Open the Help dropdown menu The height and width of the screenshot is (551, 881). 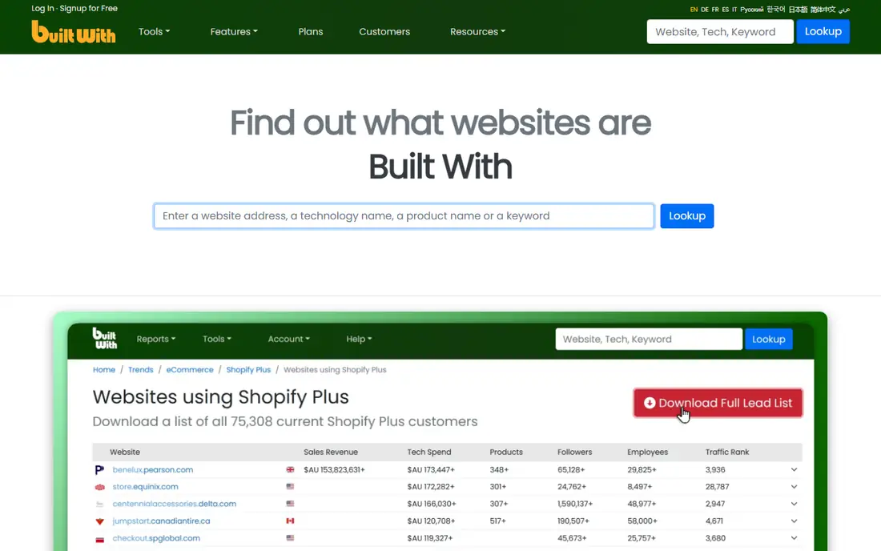click(359, 339)
